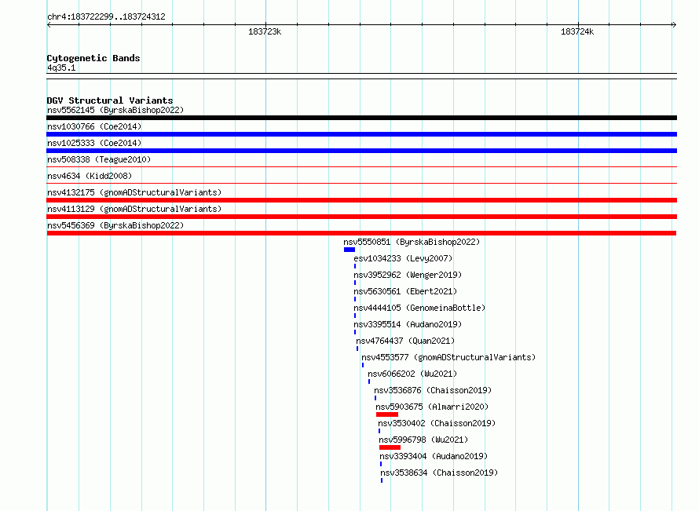Click the thin red line under nsv4634

point(361,183)
